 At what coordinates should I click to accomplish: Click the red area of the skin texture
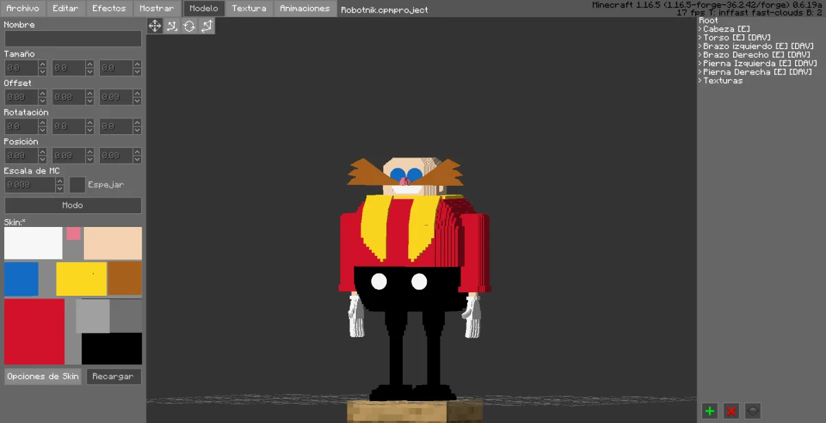pyautogui.click(x=34, y=332)
